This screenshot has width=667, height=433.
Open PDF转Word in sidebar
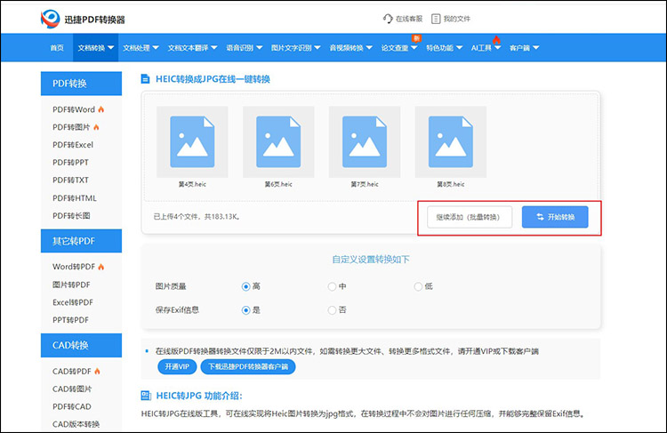coord(74,109)
